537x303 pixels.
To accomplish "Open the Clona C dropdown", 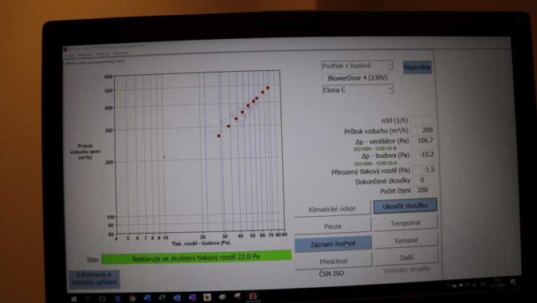I will click(x=358, y=90).
